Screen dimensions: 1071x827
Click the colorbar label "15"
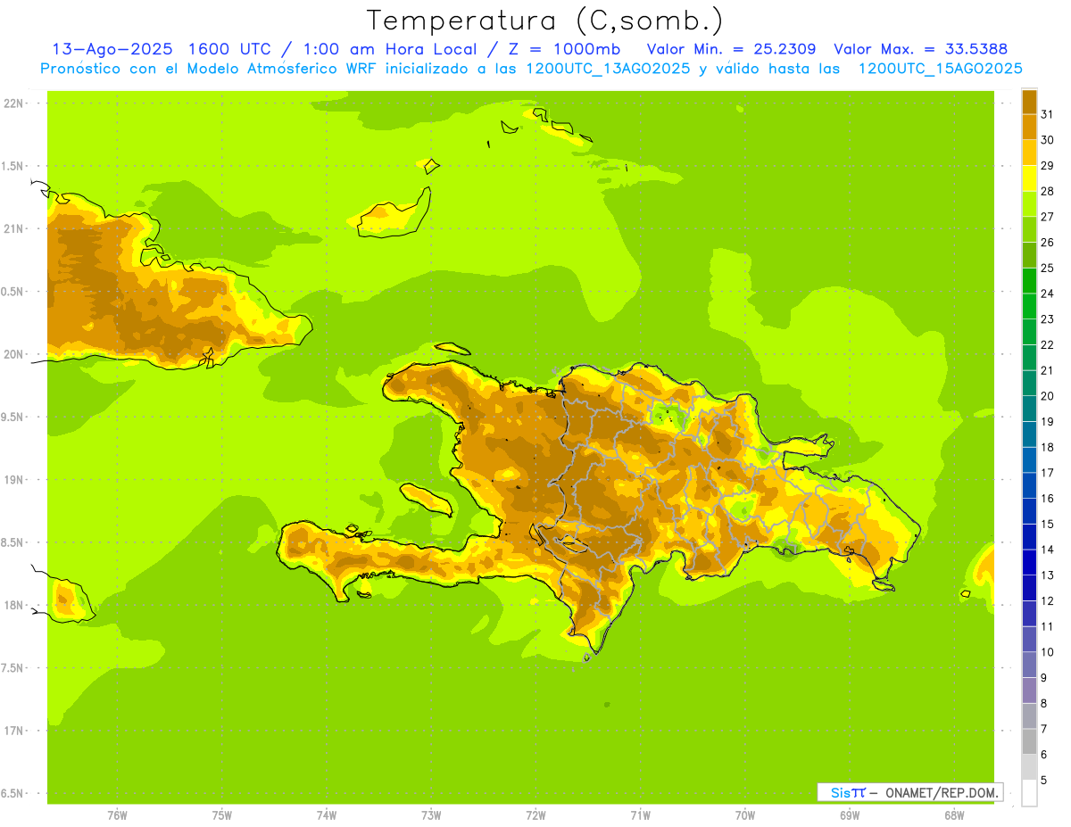pyautogui.click(x=1047, y=524)
